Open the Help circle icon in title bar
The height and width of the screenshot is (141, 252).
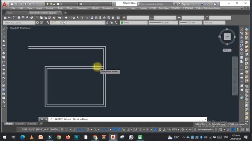[215, 4]
